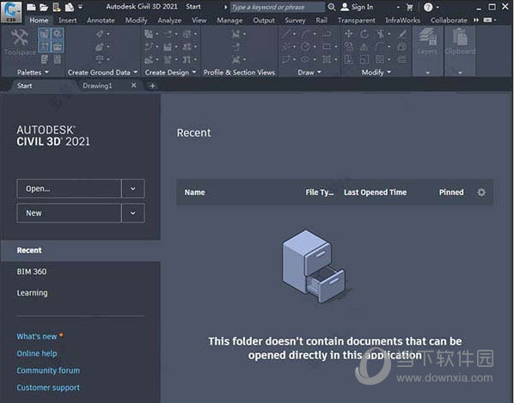514x403 pixels.
Task: Add a new drawing tab with plus
Action: [x=152, y=86]
